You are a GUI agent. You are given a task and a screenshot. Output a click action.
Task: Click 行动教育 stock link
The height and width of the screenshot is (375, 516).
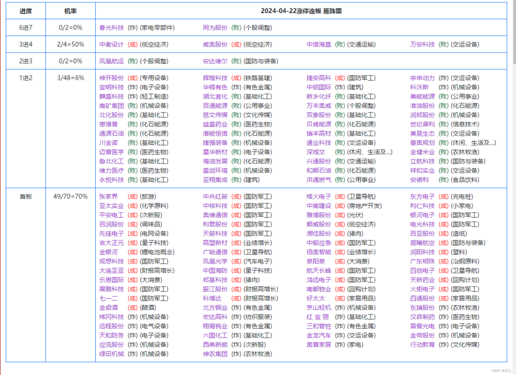422,345
